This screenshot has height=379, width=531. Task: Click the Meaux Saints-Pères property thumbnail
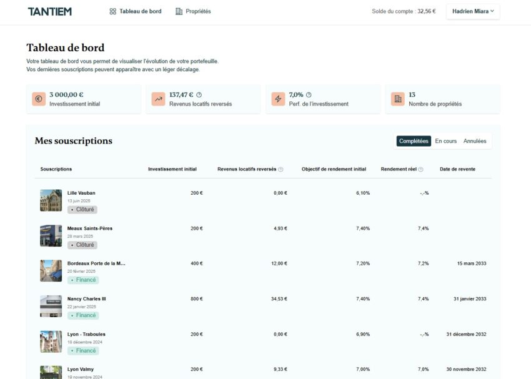(51, 236)
